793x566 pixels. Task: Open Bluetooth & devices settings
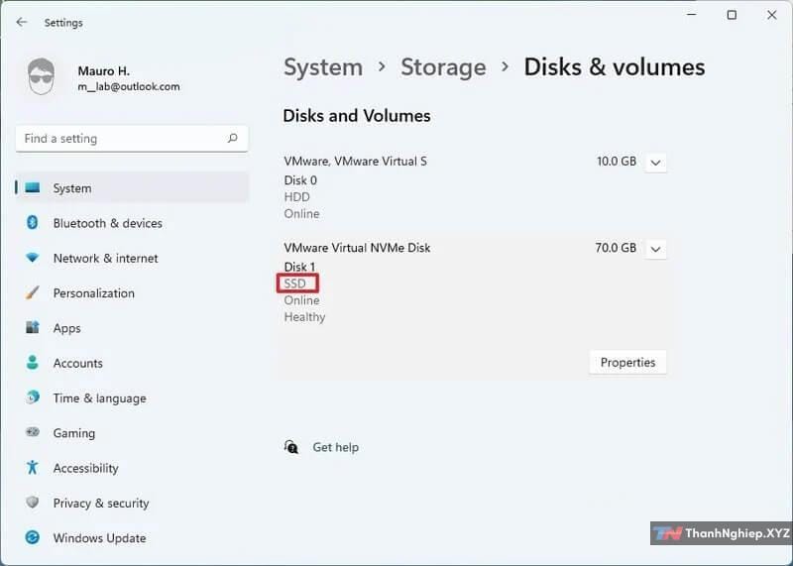(x=132, y=223)
